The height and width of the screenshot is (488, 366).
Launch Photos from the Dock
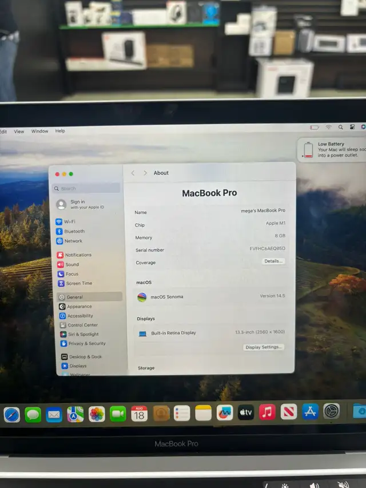pyautogui.click(x=97, y=414)
